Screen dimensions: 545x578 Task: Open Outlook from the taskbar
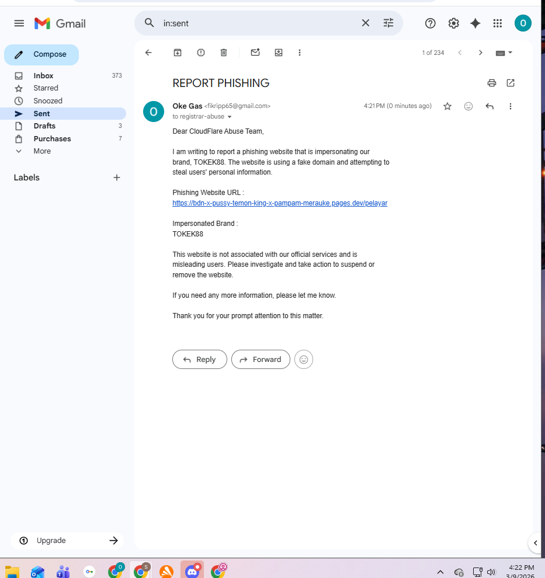[x=37, y=572]
